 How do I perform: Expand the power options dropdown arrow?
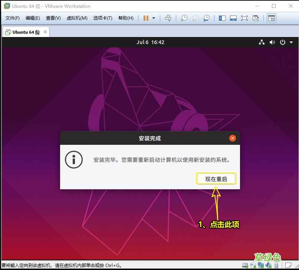point(154,18)
